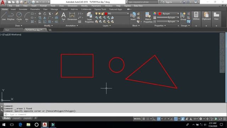This screenshot has width=227, height=128.
Task: Switch to the Manage ribbon tab
Action: point(54,9)
